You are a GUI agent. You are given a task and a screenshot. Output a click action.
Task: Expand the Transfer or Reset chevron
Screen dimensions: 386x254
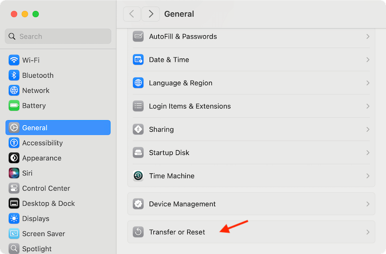pyautogui.click(x=368, y=232)
